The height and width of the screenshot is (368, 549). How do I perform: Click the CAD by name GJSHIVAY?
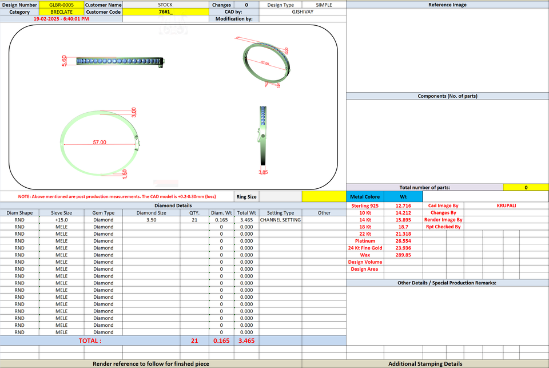303,12
